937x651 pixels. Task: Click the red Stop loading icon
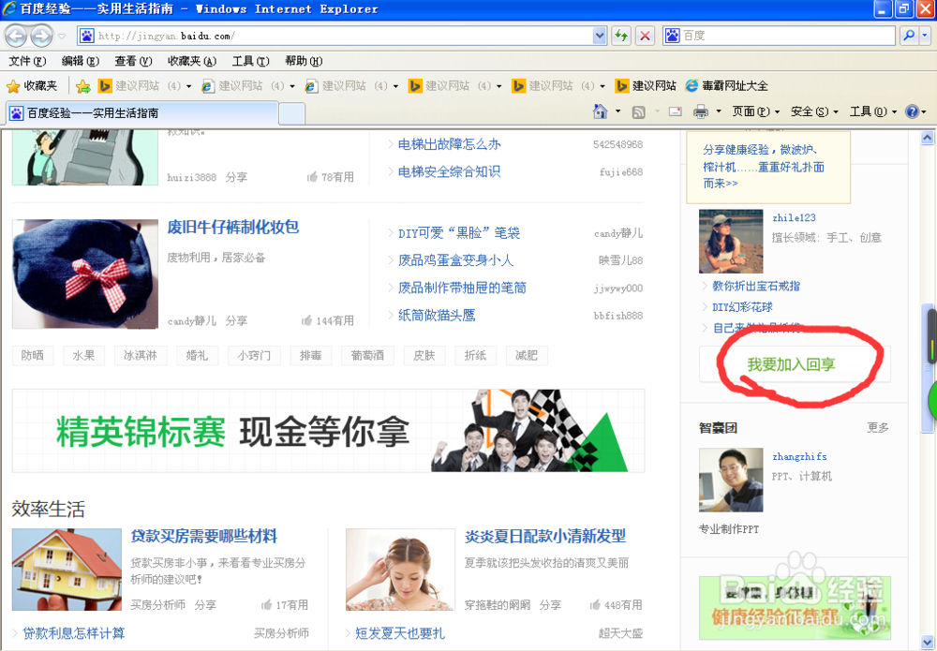(645, 36)
